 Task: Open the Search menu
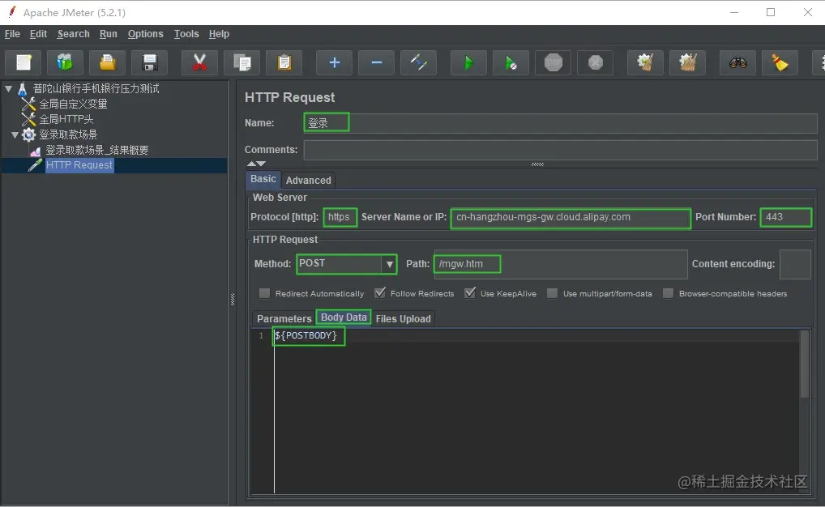73,34
